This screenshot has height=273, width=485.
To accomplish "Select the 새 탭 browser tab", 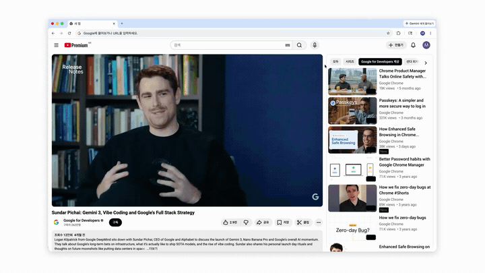I will 92,24.
